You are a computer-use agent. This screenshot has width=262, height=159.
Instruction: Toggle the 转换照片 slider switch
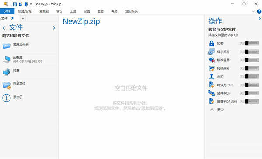[252, 68]
